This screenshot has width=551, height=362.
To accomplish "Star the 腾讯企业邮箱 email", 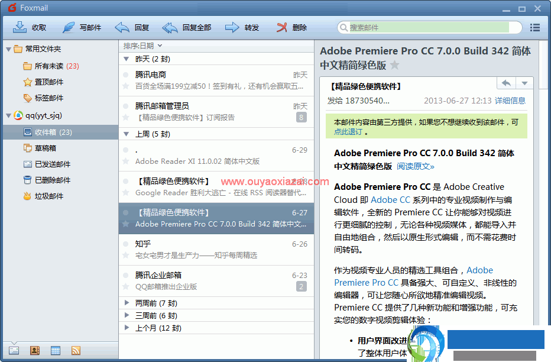I will tap(125, 286).
